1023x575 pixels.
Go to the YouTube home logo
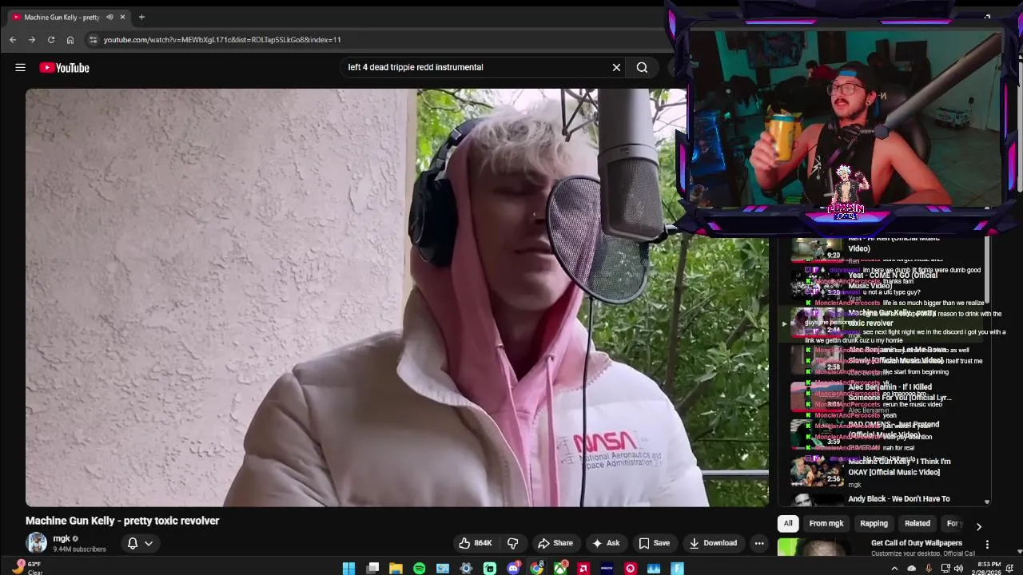pyautogui.click(x=65, y=68)
